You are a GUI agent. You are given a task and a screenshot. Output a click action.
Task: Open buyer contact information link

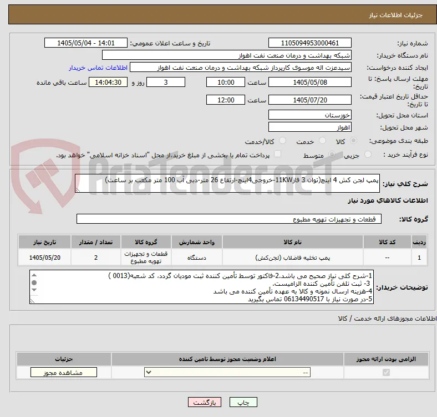[98, 68]
